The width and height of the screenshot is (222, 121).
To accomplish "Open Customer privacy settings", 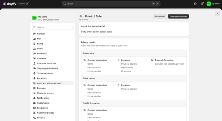I will click(46, 113).
